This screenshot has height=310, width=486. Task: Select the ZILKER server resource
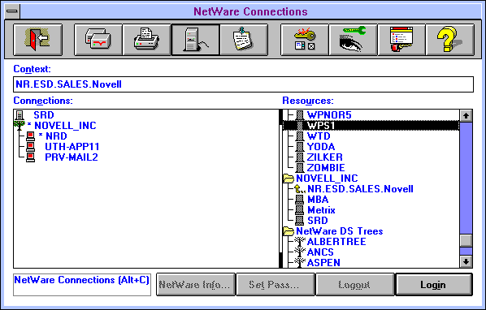coord(325,157)
